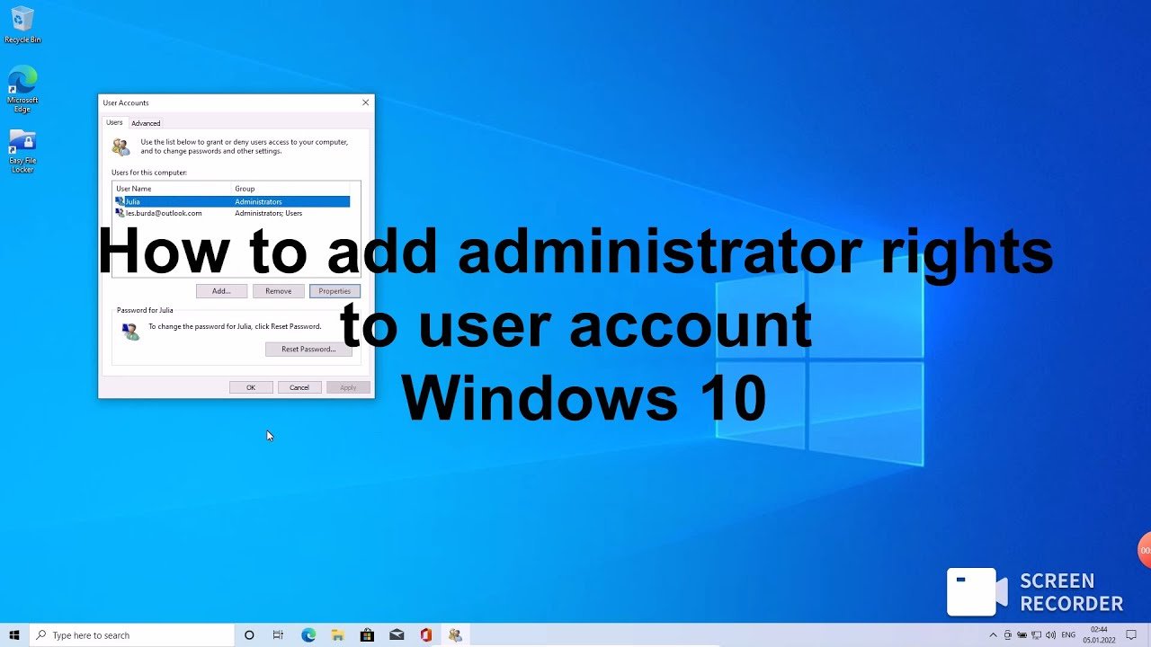Click the Windows Start button
The image size is (1151, 647).
coord(14,635)
